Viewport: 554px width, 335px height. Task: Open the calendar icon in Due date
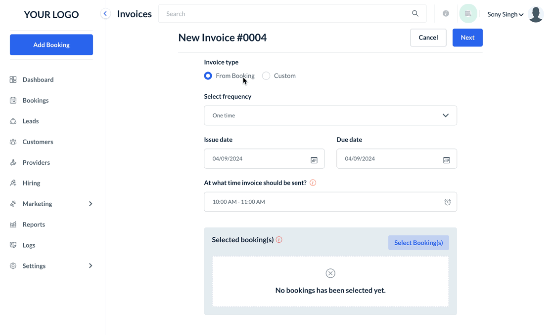click(446, 160)
